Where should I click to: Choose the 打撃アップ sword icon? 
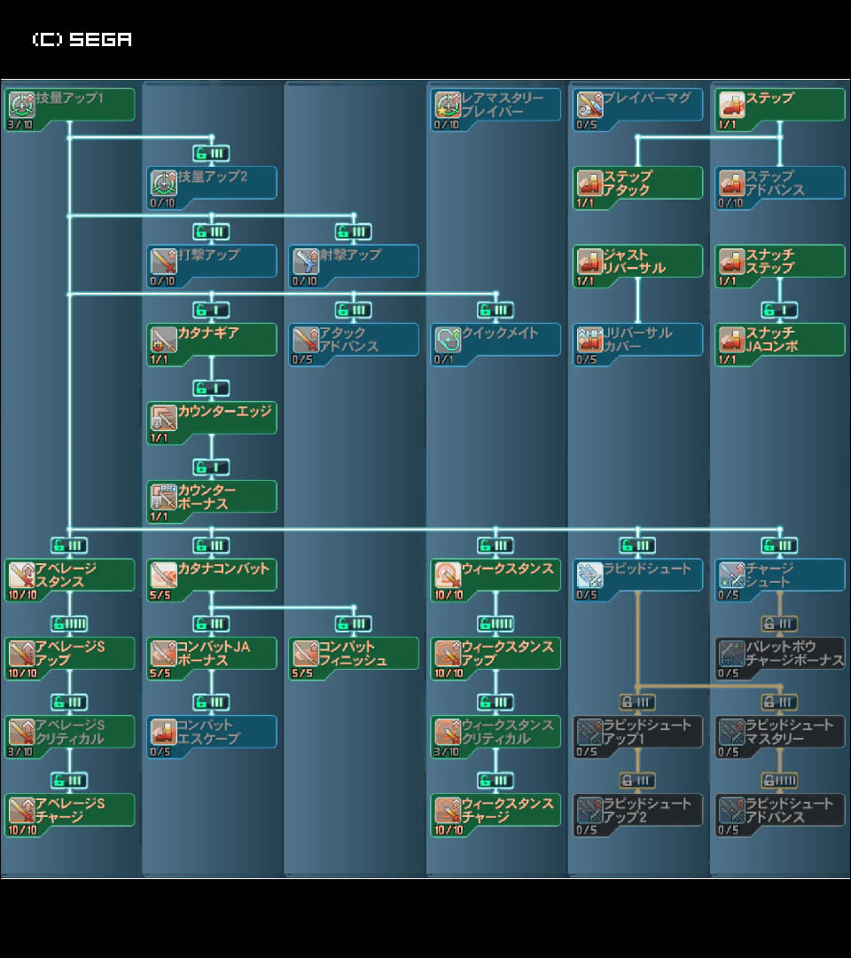(x=164, y=261)
